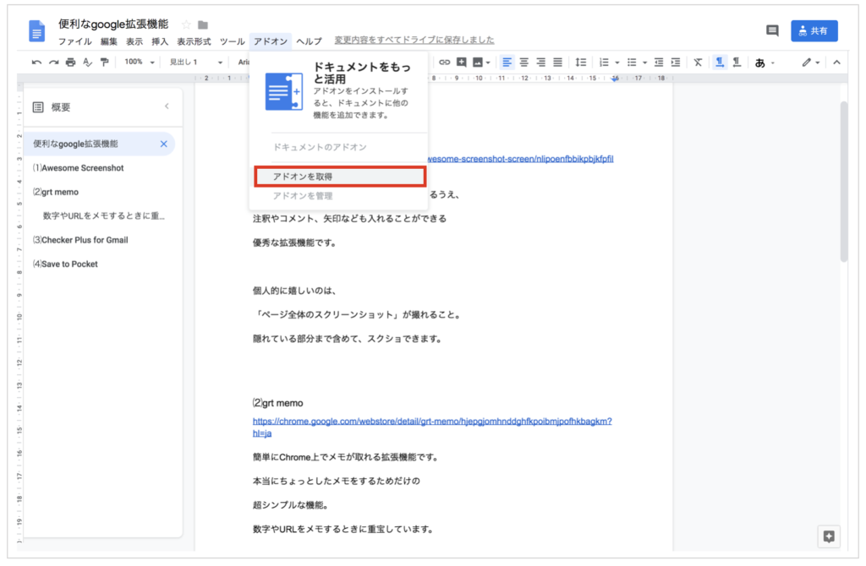Screen dimensions: 866x566
Task: Click the blue right-indent marker on the ruler
Action: [x=615, y=79]
